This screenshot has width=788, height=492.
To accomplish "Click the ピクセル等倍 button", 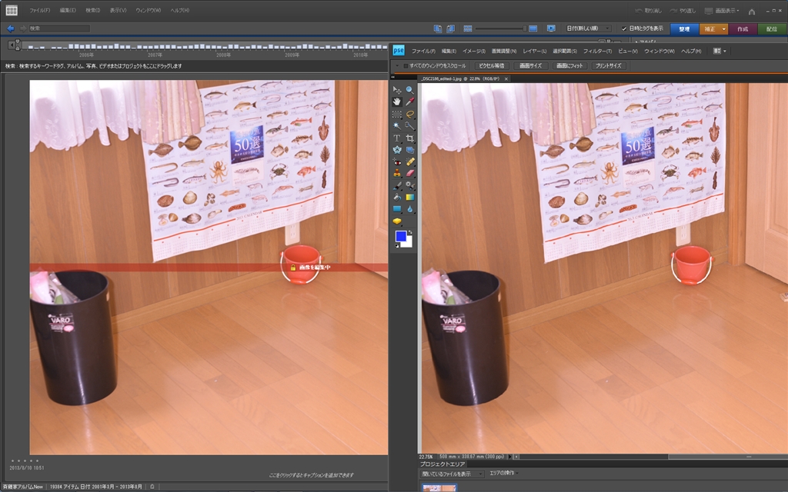I will pyautogui.click(x=491, y=66).
